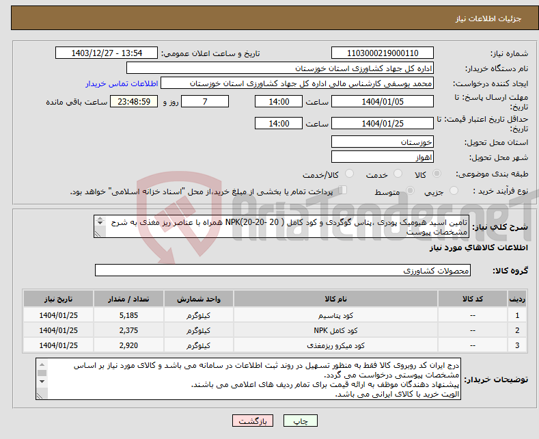This screenshot has width=539, height=439.
Task: Click the بازگشت (back) button
Action: pos(253,421)
